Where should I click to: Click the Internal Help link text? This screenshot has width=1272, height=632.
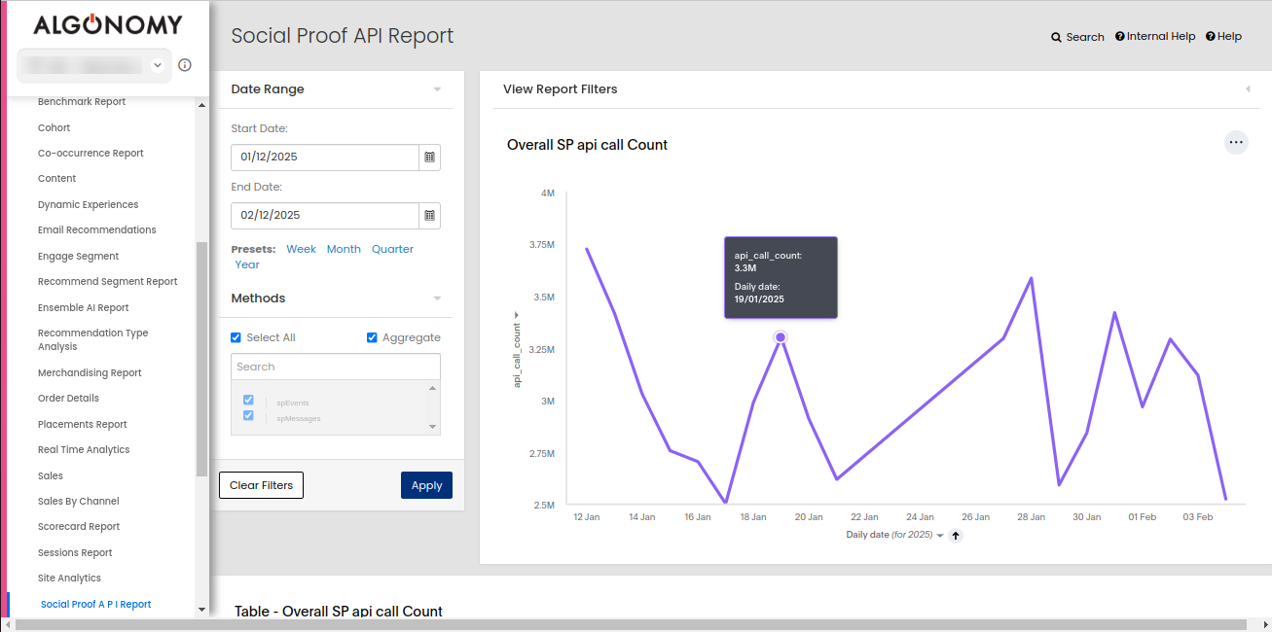1161,36
